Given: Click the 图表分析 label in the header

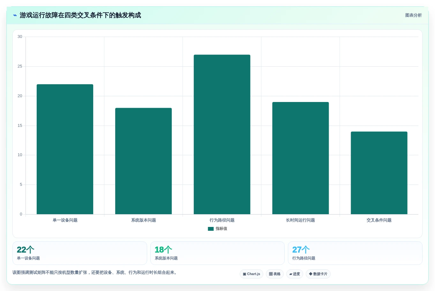Looking at the screenshot, I should 413,15.
